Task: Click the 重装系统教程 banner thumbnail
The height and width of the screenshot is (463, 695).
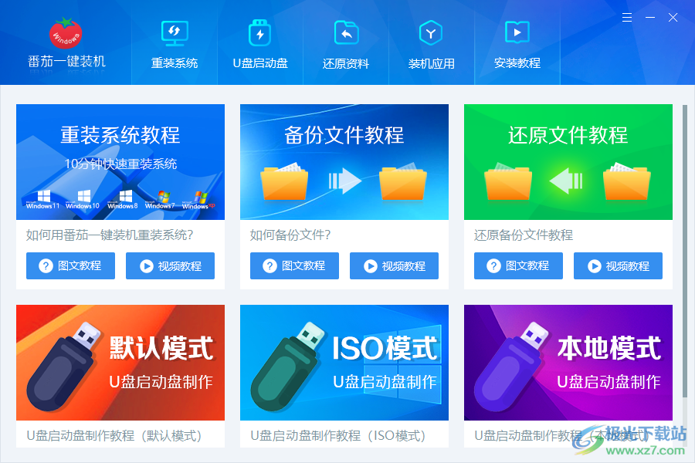Action: [120, 162]
